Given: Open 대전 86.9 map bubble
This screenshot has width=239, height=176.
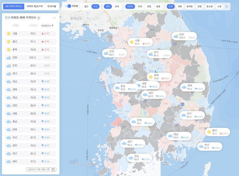Looking at the screenshot, I should click(154, 94).
